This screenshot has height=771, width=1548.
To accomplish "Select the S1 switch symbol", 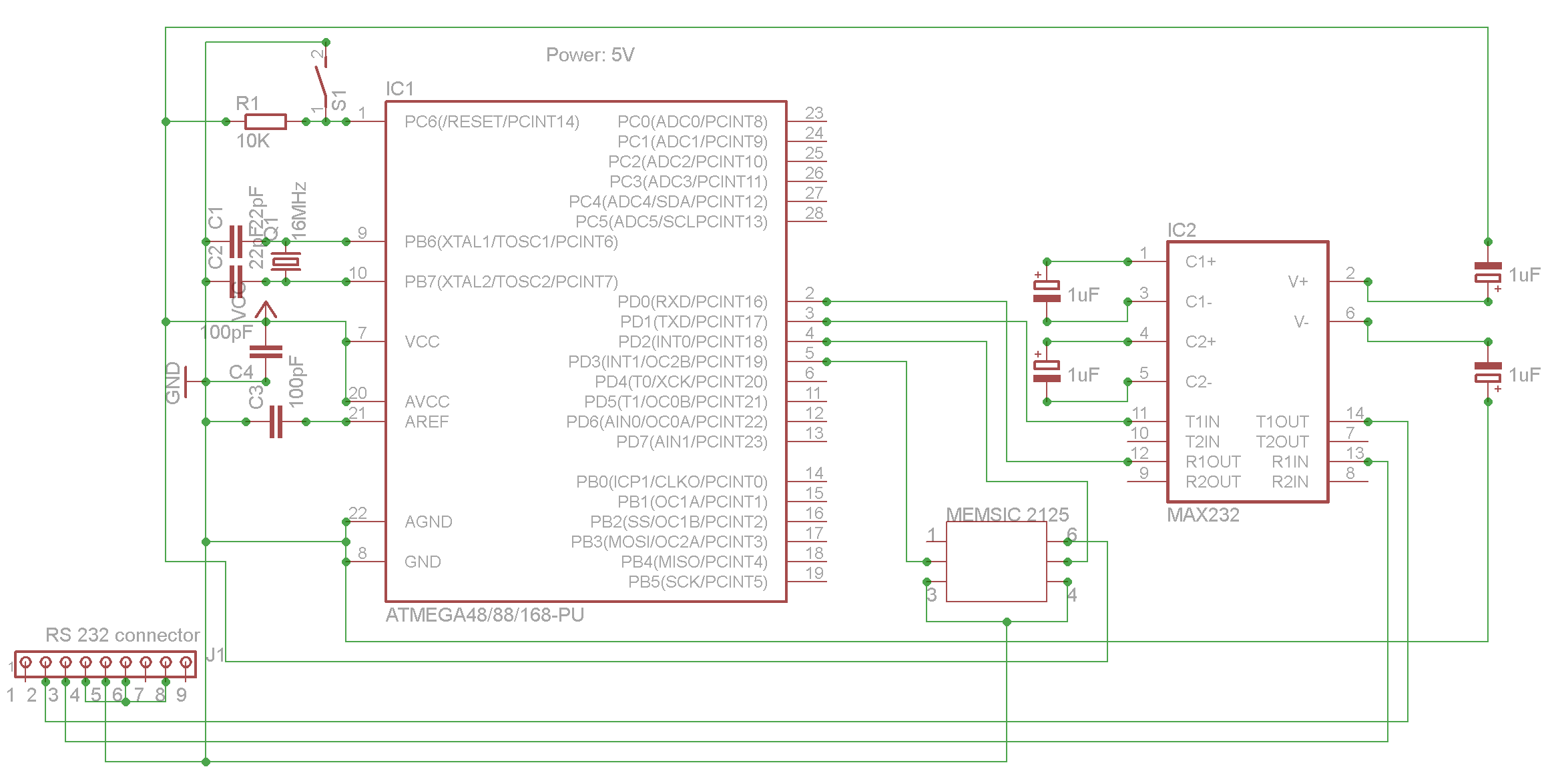I will coord(322,81).
